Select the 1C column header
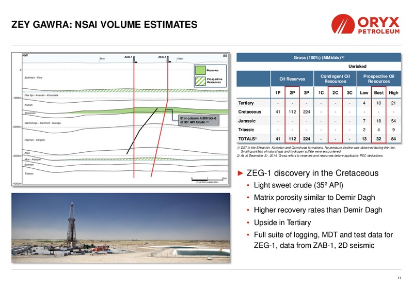This screenshot has width=413, height=286. (321, 93)
